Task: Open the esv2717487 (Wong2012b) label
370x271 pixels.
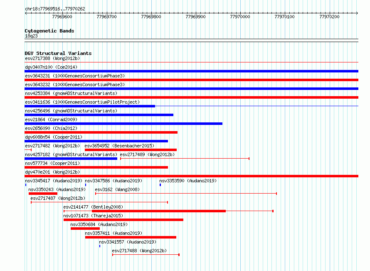Action: (x=58, y=198)
